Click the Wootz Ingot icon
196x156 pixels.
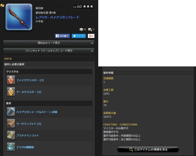click(x=11, y=123)
